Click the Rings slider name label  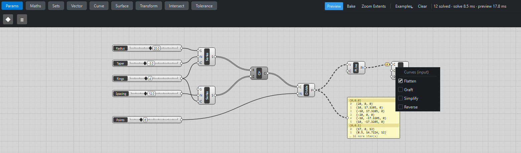coord(121,78)
